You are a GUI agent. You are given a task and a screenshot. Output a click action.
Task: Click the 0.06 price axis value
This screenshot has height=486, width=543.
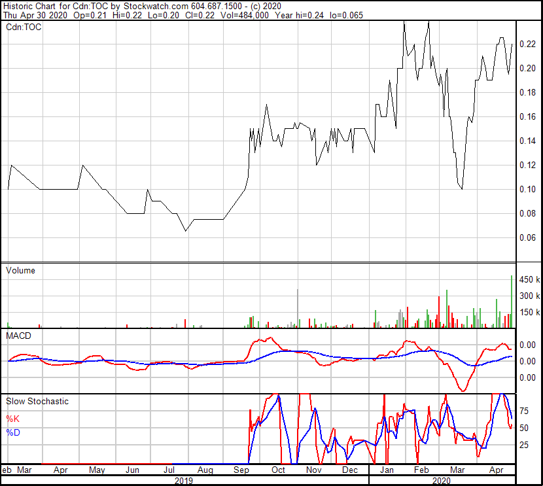point(527,238)
